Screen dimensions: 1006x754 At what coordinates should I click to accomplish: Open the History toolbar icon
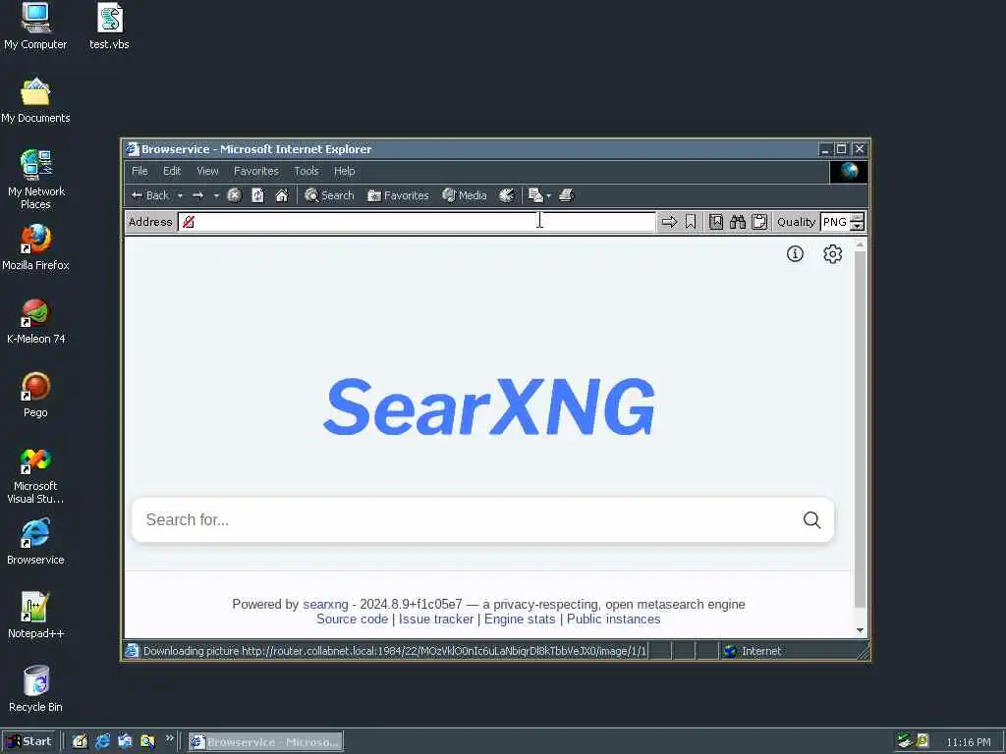coord(507,195)
